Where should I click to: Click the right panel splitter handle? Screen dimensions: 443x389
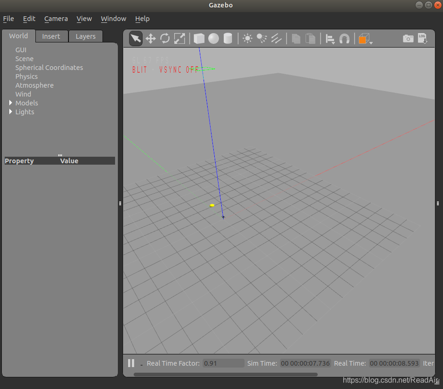(x=437, y=203)
